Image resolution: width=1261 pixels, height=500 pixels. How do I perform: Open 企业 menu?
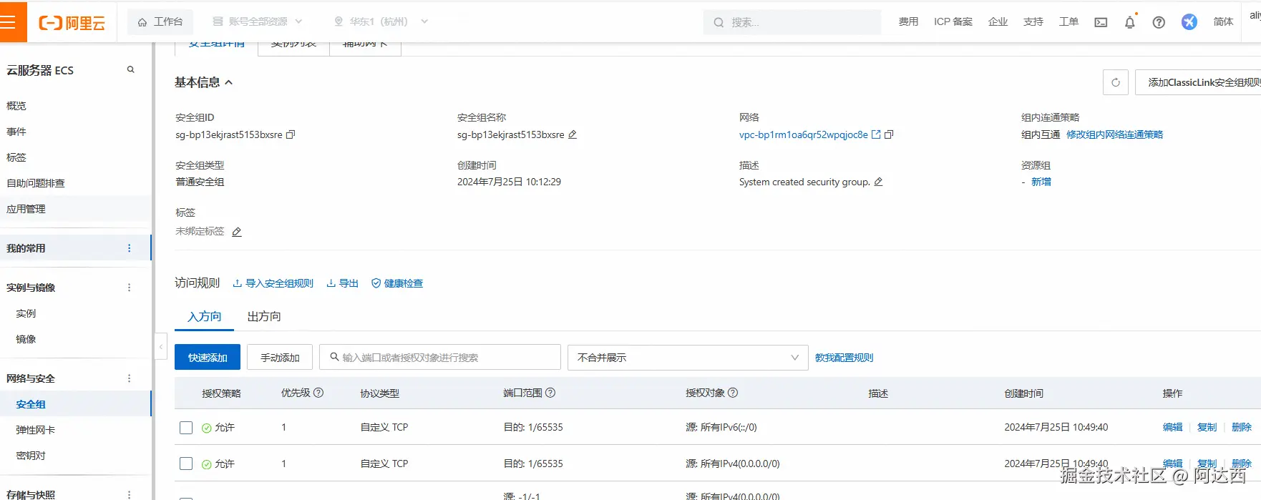[998, 21]
